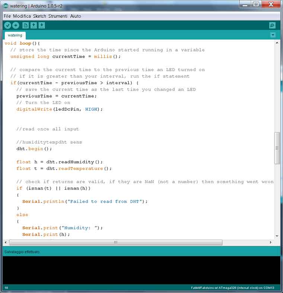The image size is (283, 293).
Task: Open the Serial Monitor magnifier icon
Action: (272, 25)
